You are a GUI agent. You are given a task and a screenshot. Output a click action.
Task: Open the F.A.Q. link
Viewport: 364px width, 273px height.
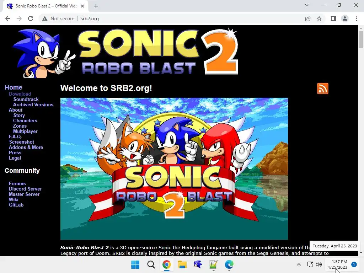[x=15, y=136]
